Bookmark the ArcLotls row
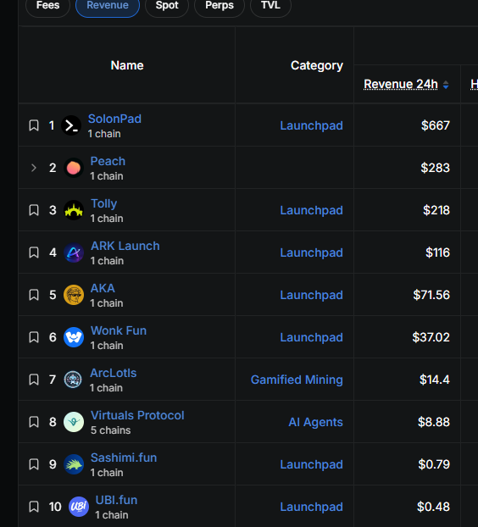 (34, 380)
